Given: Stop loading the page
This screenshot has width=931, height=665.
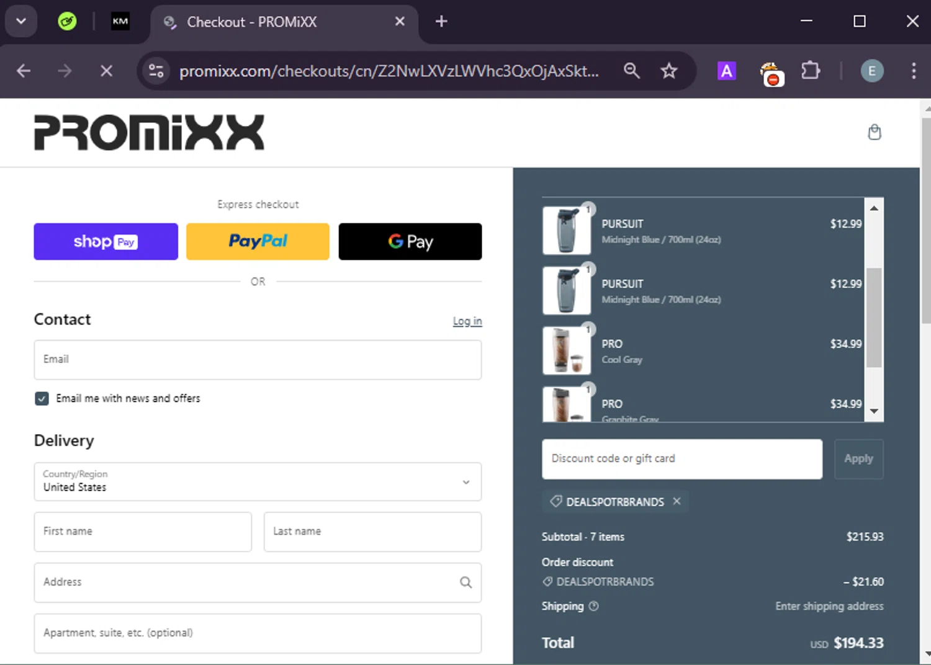Looking at the screenshot, I should coord(106,71).
